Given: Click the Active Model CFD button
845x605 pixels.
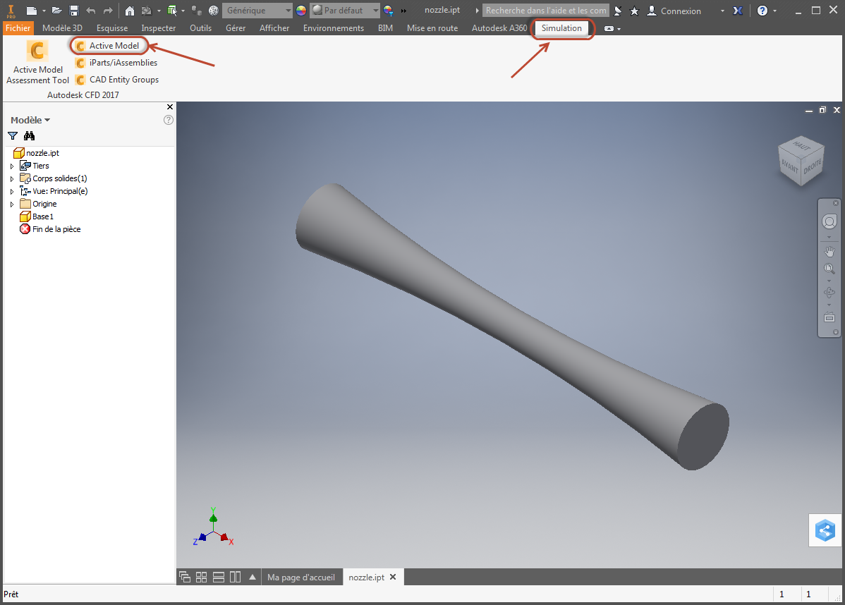Looking at the screenshot, I should [109, 46].
